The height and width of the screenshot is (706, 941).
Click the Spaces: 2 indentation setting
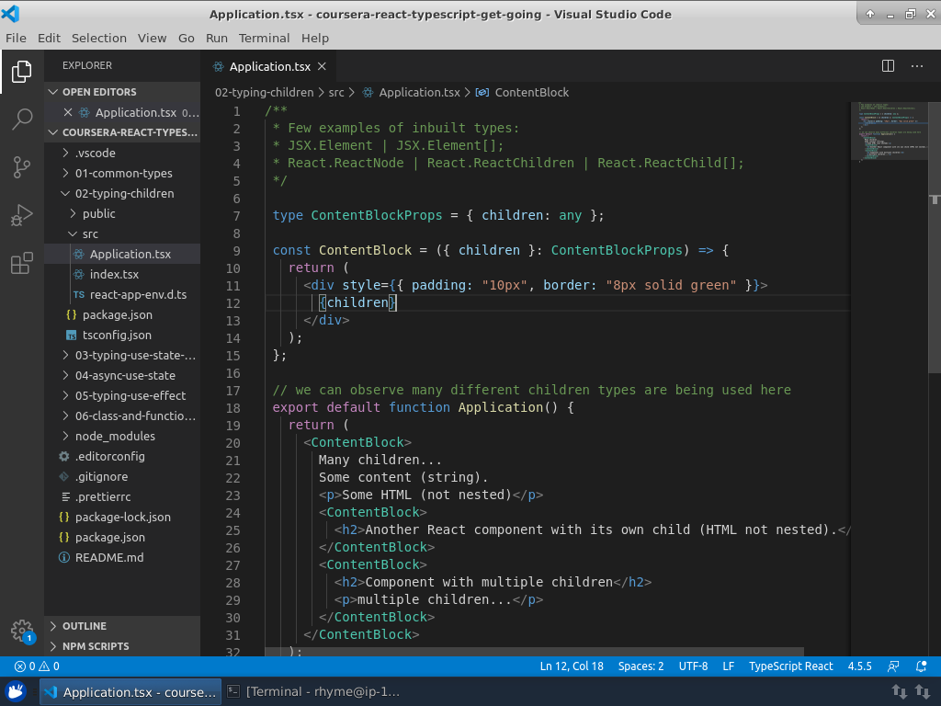[x=641, y=666]
